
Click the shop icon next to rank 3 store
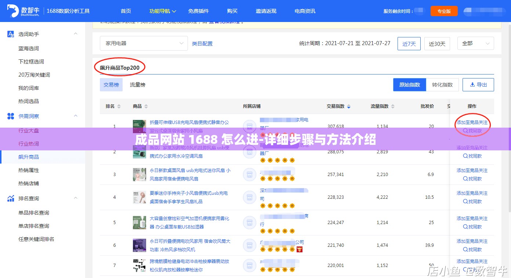(250, 174)
